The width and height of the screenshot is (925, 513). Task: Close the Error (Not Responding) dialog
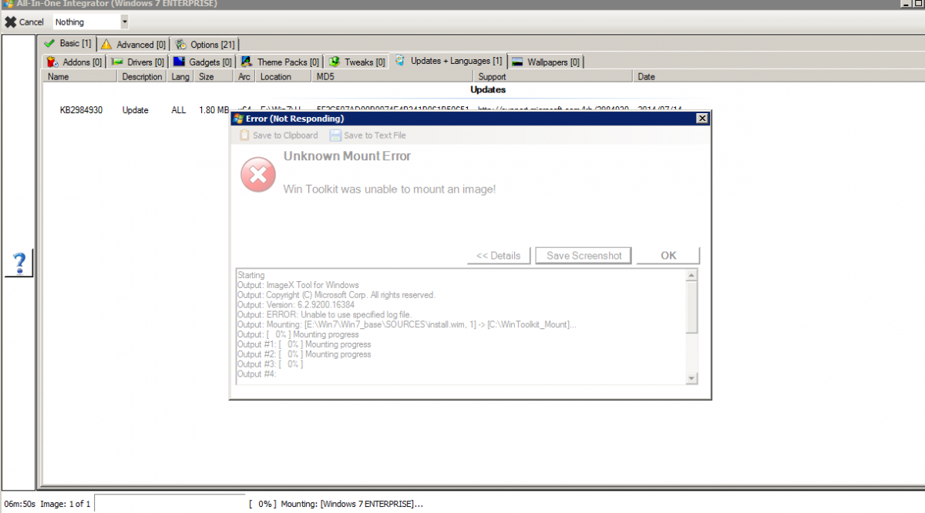click(701, 119)
